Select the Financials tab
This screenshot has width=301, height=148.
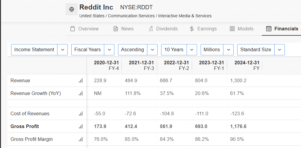coord(282,29)
